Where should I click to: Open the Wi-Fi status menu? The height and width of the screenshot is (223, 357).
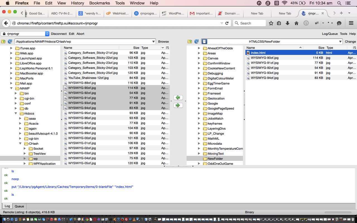pos(284,3)
